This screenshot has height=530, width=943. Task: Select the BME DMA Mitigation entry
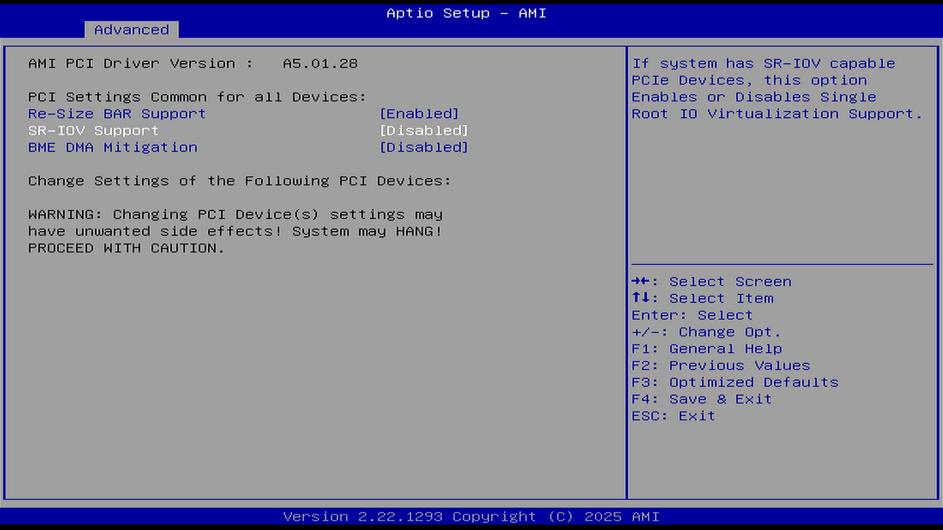[113, 147]
